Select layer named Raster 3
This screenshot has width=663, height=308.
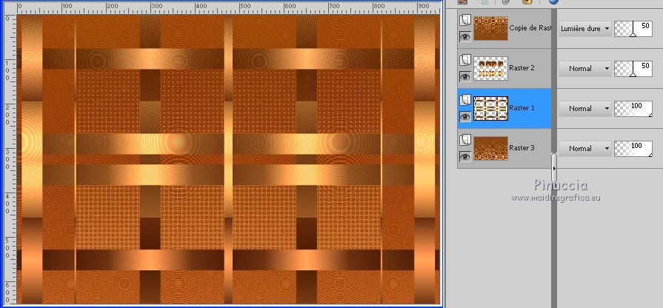point(522,148)
